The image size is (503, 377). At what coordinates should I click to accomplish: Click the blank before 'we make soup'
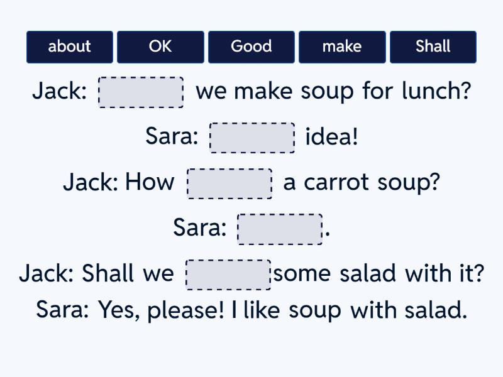[141, 92]
